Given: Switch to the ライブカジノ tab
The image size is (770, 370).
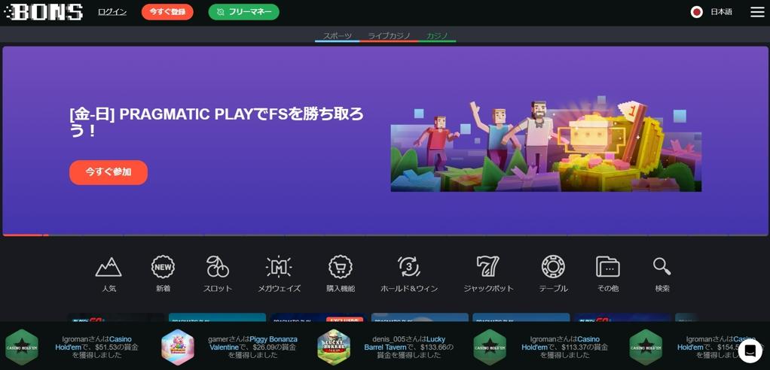Looking at the screenshot, I should coord(389,36).
